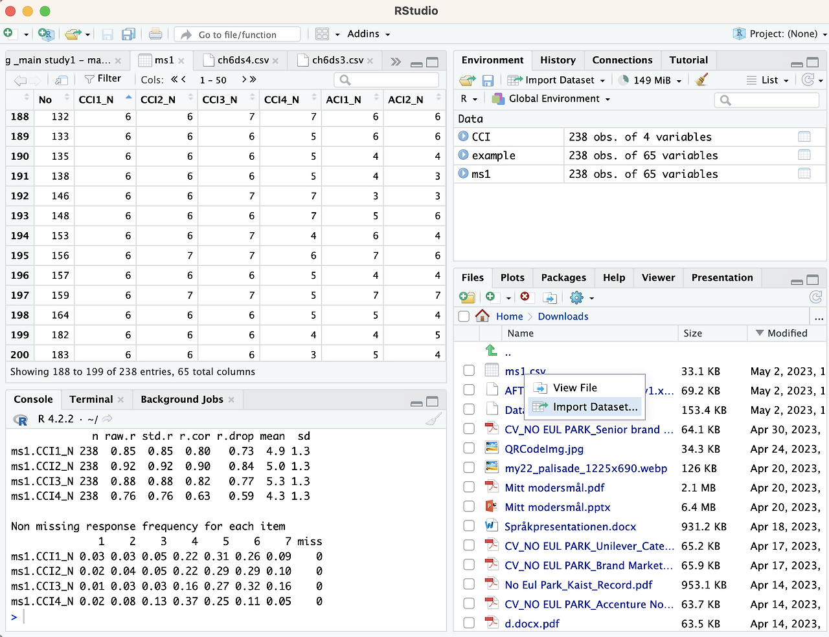Create a new folder in Files pane
The image size is (829, 637).
468,297
